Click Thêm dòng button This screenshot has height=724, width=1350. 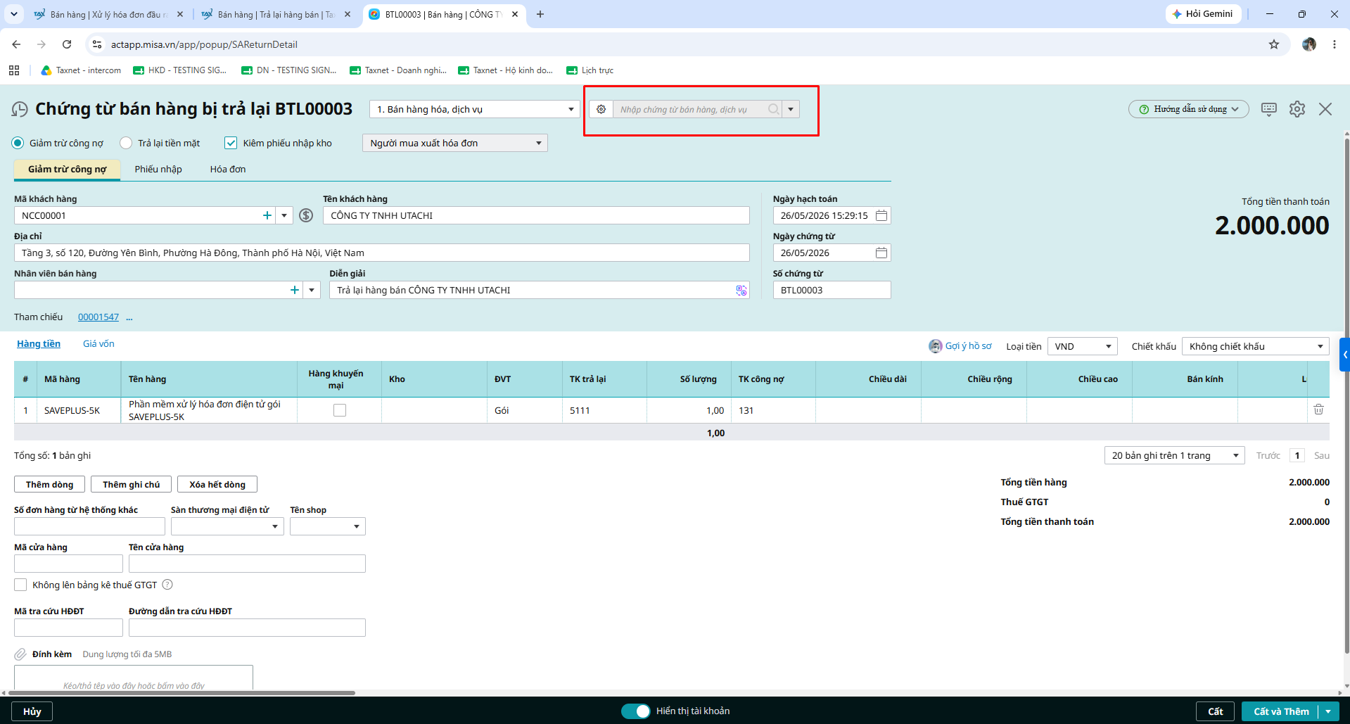click(x=49, y=484)
